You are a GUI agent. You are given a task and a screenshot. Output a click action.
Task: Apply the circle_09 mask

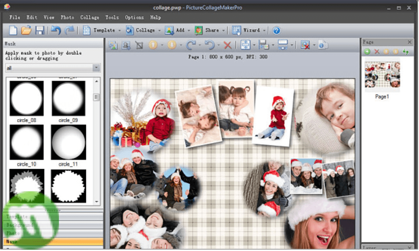[x=68, y=98]
